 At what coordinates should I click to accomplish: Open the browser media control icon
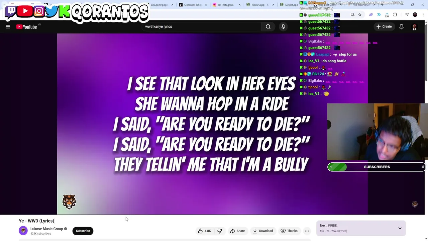pyautogui.click(x=407, y=15)
